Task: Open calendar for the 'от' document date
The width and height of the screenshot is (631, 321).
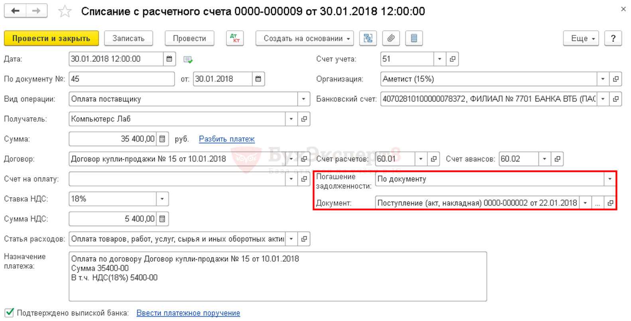Action: click(x=258, y=79)
